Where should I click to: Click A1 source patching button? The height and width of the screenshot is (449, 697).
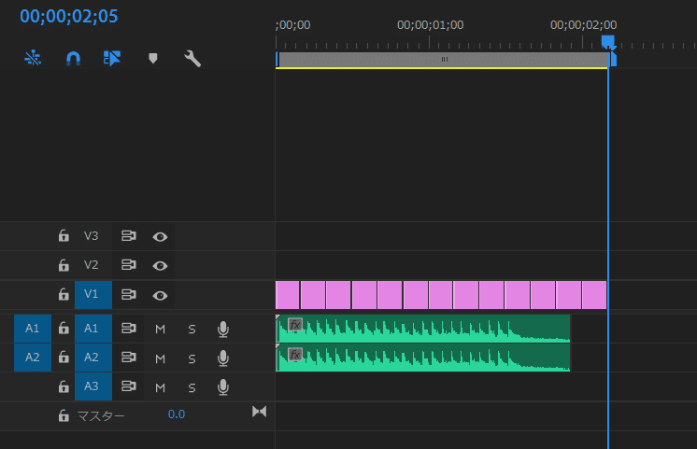[33, 329]
